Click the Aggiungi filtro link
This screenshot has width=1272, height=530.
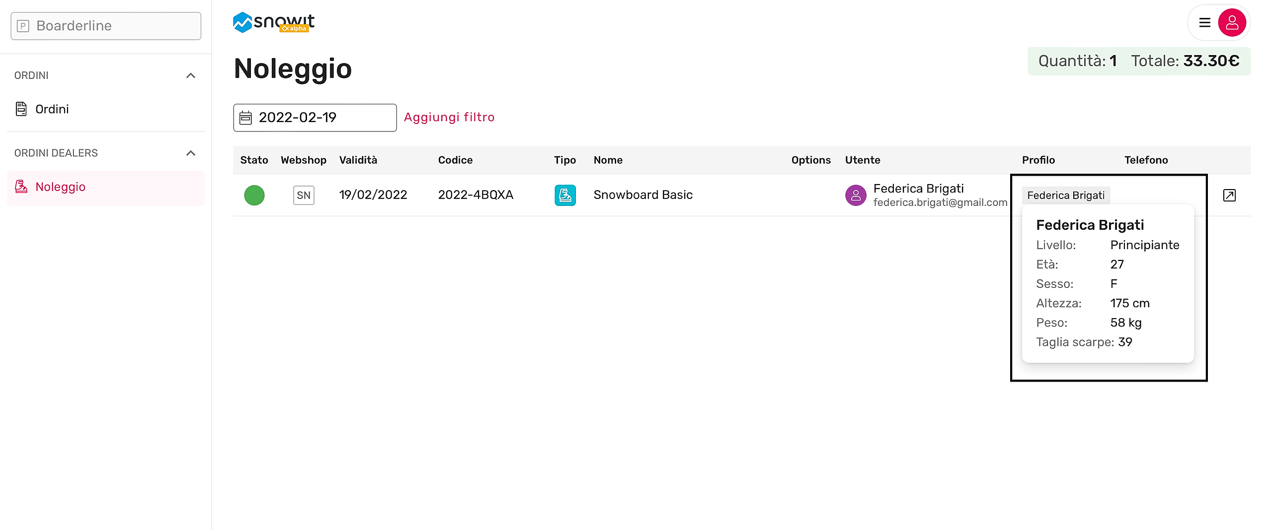point(449,117)
